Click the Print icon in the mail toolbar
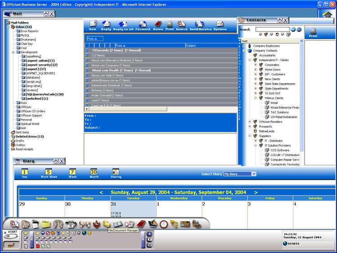This screenshot has height=253, width=337. point(169,25)
